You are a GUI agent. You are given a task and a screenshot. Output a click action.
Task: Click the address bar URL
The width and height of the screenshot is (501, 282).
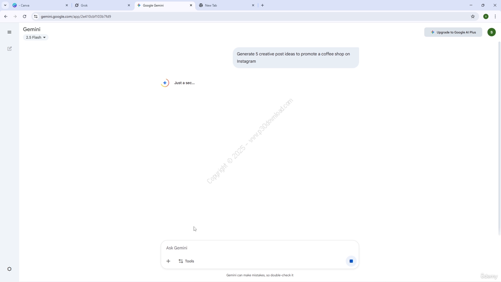pyautogui.click(x=76, y=16)
